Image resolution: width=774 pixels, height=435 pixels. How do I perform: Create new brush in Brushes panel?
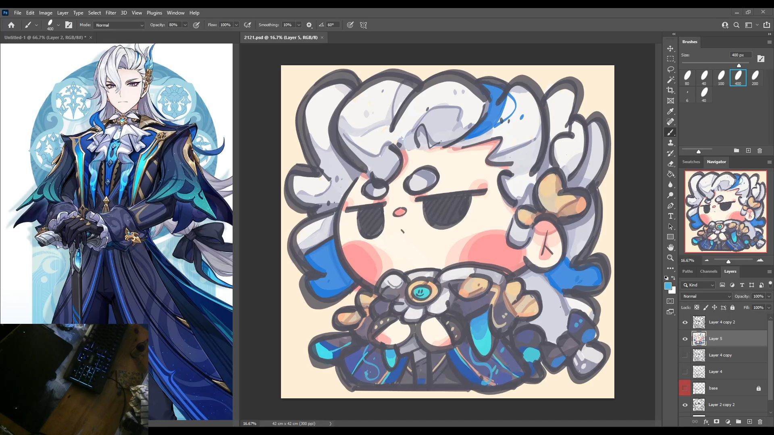tap(748, 151)
